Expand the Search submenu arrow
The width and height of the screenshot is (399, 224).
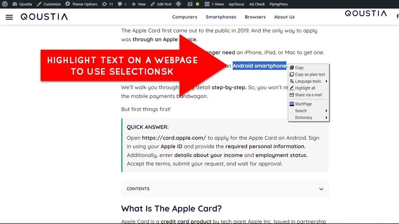click(326, 111)
